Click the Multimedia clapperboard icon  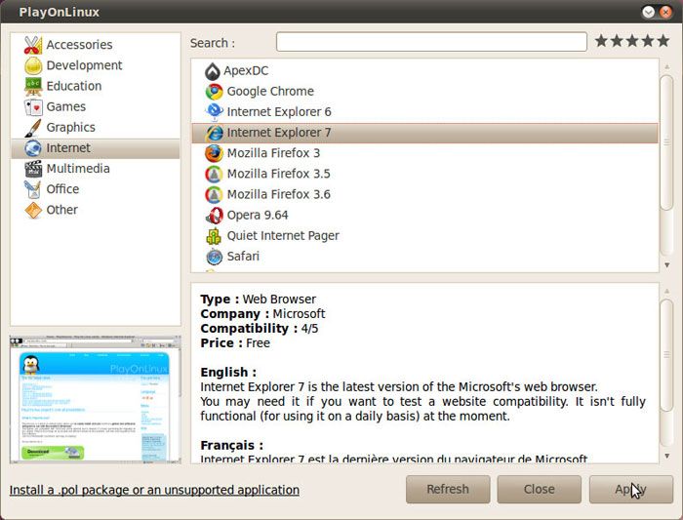point(33,169)
